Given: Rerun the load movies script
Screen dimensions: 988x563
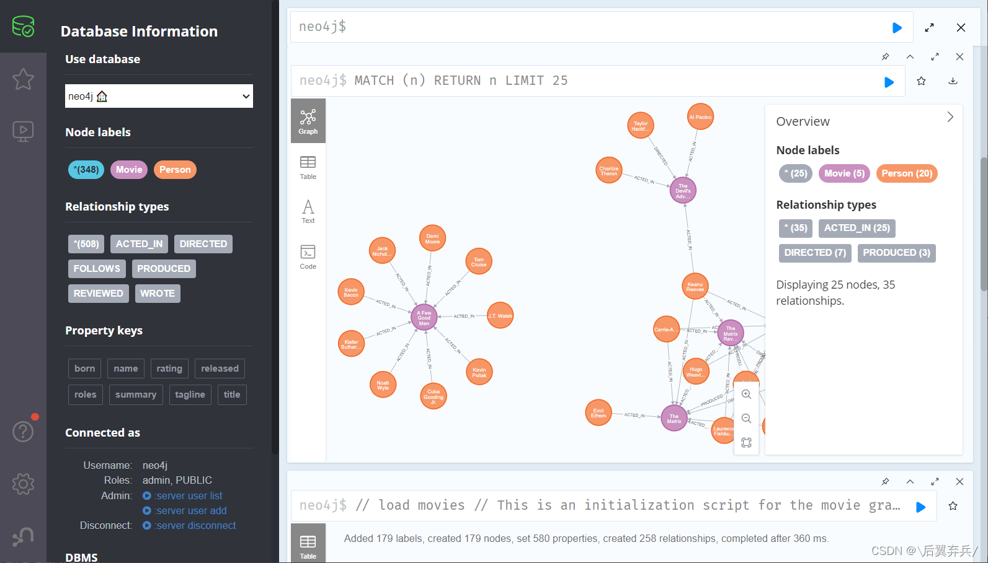Looking at the screenshot, I should point(920,507).
